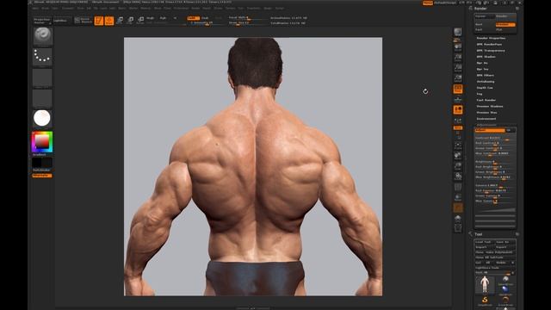551x310 pixels.
Task: Toggle the Zadd sculpt mode
Action: (193, 18)
